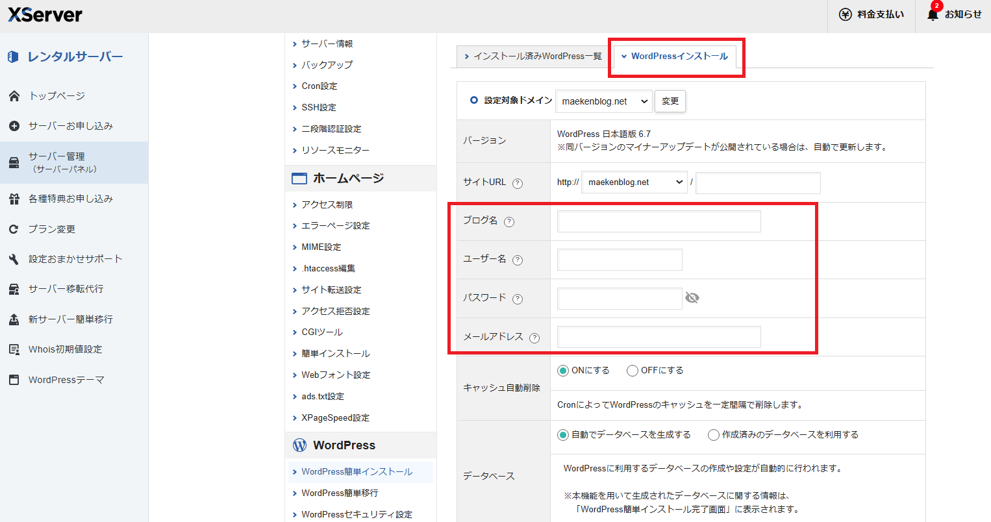Open the 設定対象ドメイン domain dropdown
991x522 pixels.
coord(604,101)
